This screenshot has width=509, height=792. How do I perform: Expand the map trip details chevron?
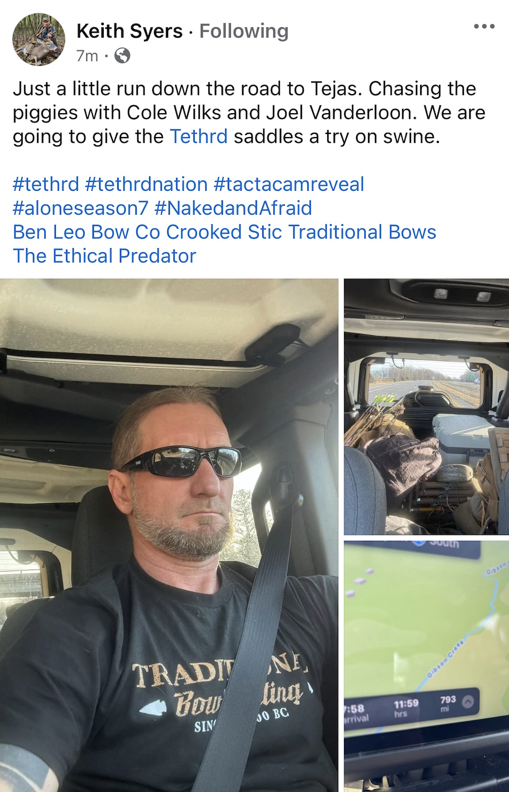[x=468, y=702]
